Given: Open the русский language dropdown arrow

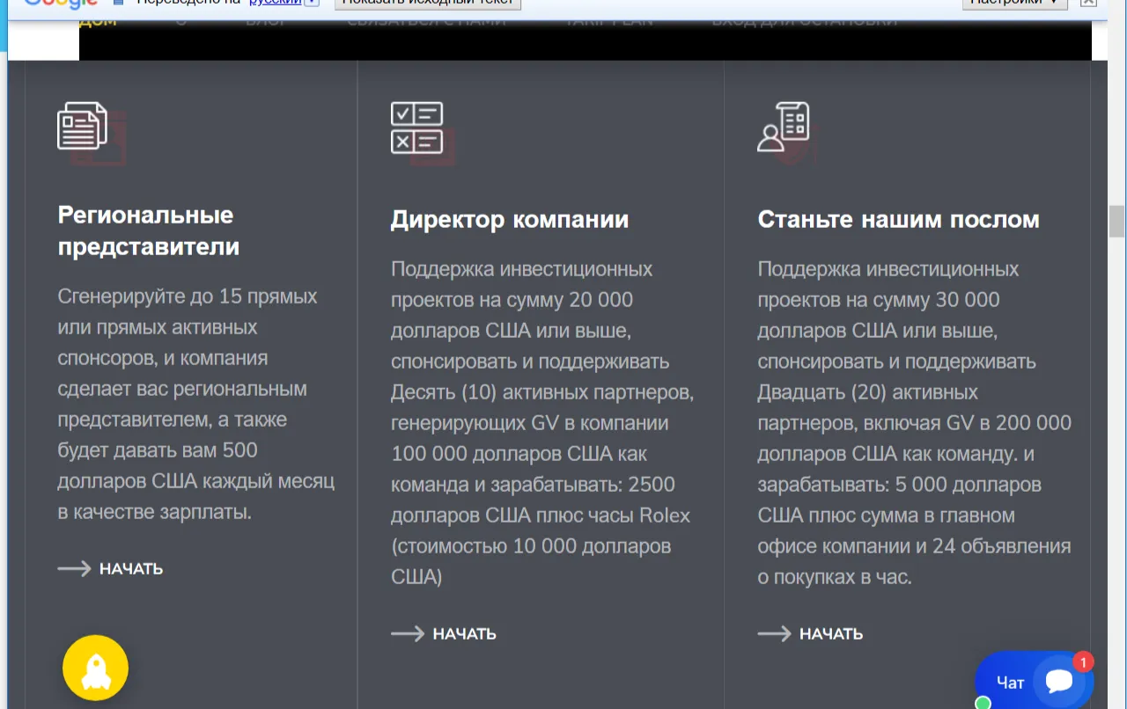Looking at the screenshot, I should pos(312,3).
